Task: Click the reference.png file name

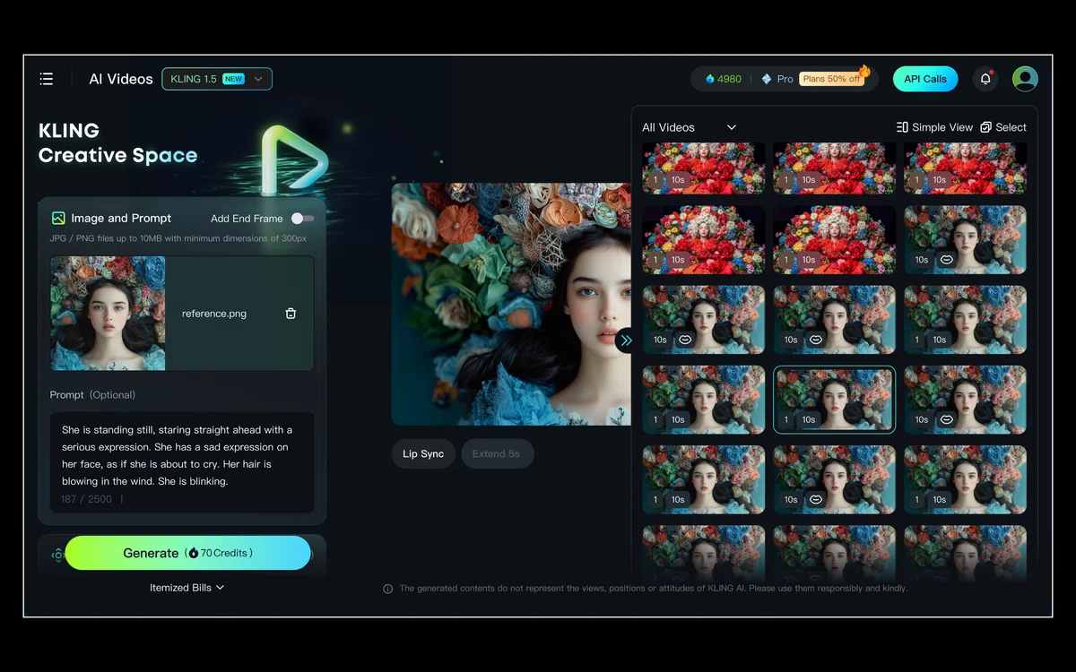Action: [x=214, y=314]
